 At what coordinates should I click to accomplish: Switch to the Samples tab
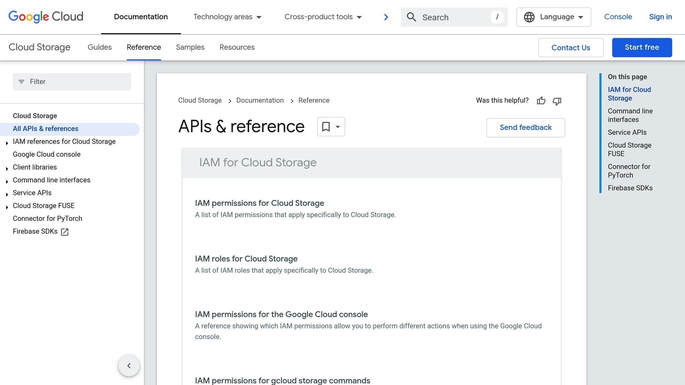[190, 47]
